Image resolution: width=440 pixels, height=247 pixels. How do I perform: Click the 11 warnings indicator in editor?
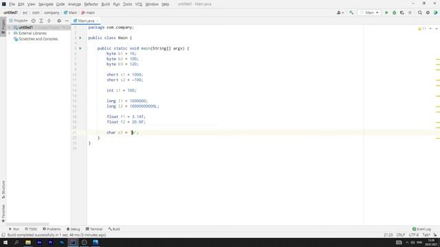(x=421, y=29)
